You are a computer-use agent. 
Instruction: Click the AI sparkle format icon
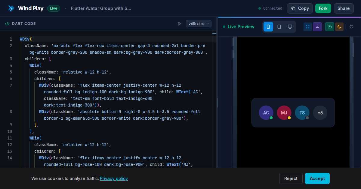(x=180, y=24)
